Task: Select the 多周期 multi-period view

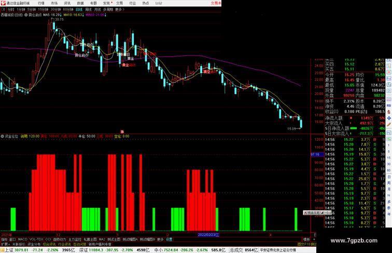Action: pos(108,9)
